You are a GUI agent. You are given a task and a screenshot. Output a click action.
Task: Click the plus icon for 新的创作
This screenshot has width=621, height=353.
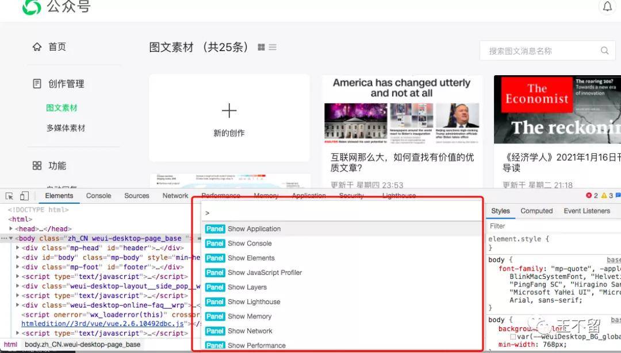click(229, 110)
